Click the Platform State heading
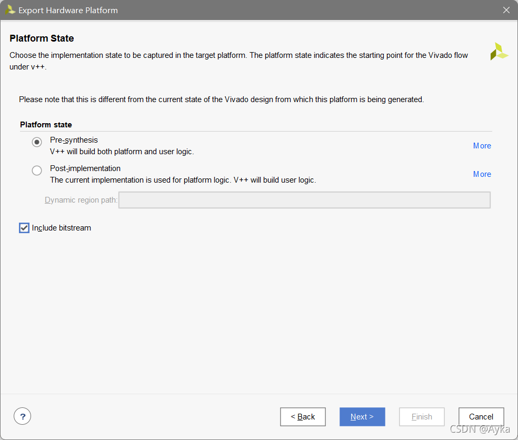The image size is (518, 440). [42, 38]
